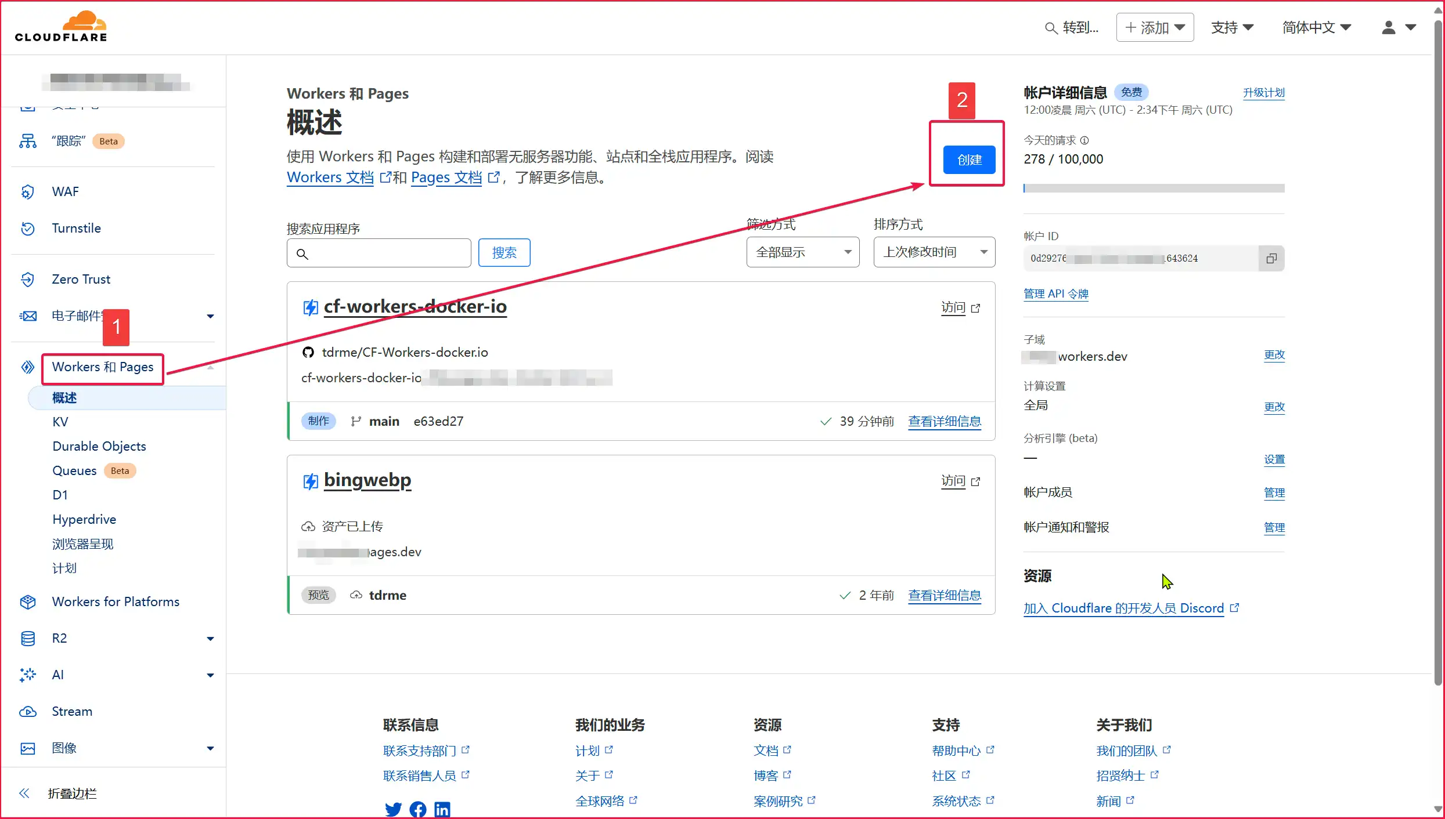Click the Twitter icon in footer

pyautogui.click(x=393, y=809)
